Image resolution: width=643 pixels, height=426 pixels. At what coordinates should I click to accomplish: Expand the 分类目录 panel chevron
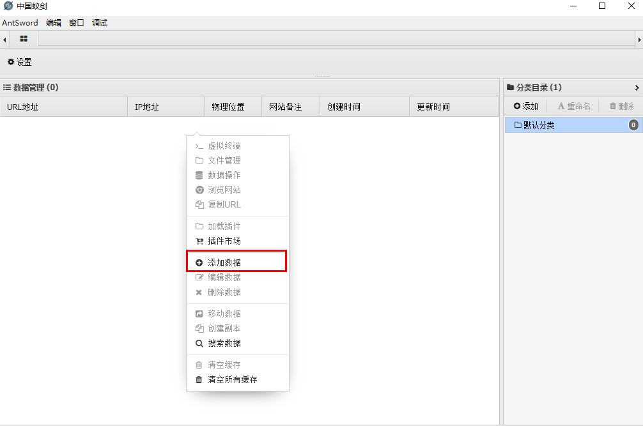point(637,87)
